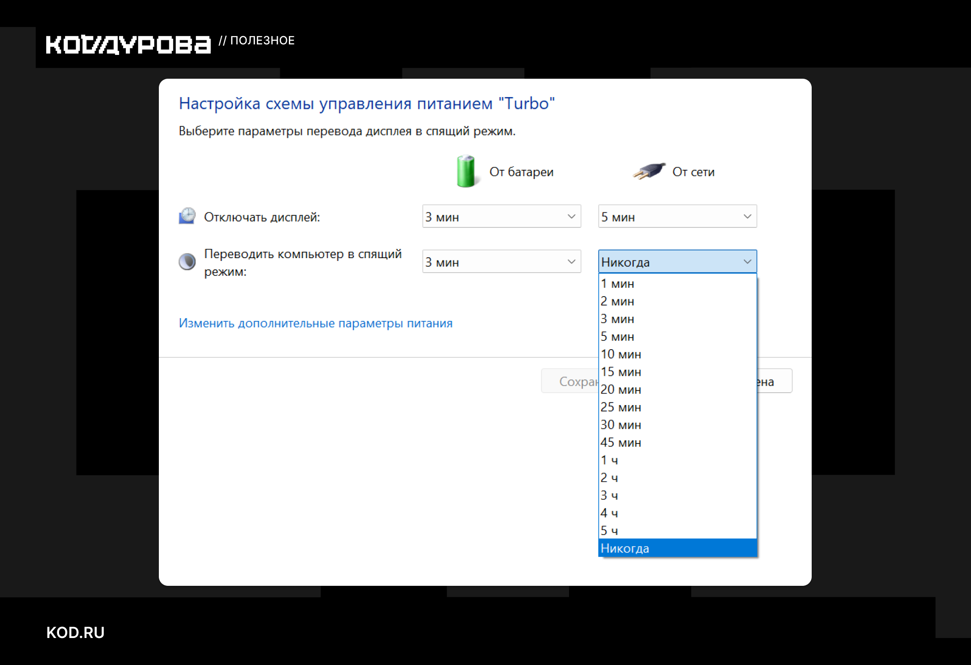Open plugged-in display-off dropdown showing 5 мин
Image resolution: width=971 pixels, height=665 pixels.
tap(677, 216)
